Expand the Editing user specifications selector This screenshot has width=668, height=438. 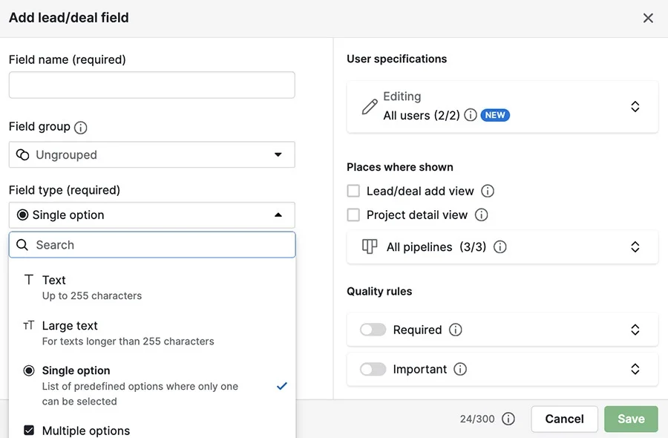(x=635, y=106)
